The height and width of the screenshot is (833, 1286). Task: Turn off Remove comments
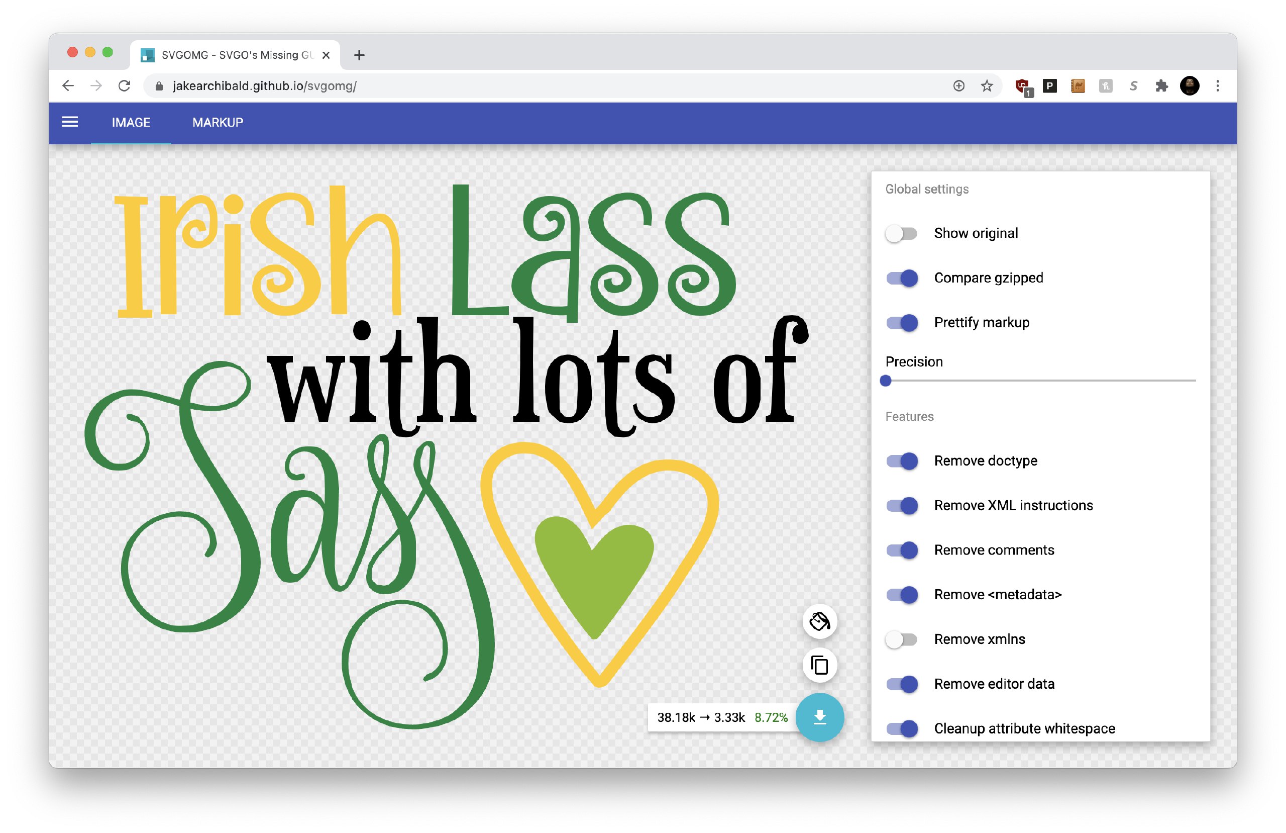pyautogui.click(x=901, y=550)
